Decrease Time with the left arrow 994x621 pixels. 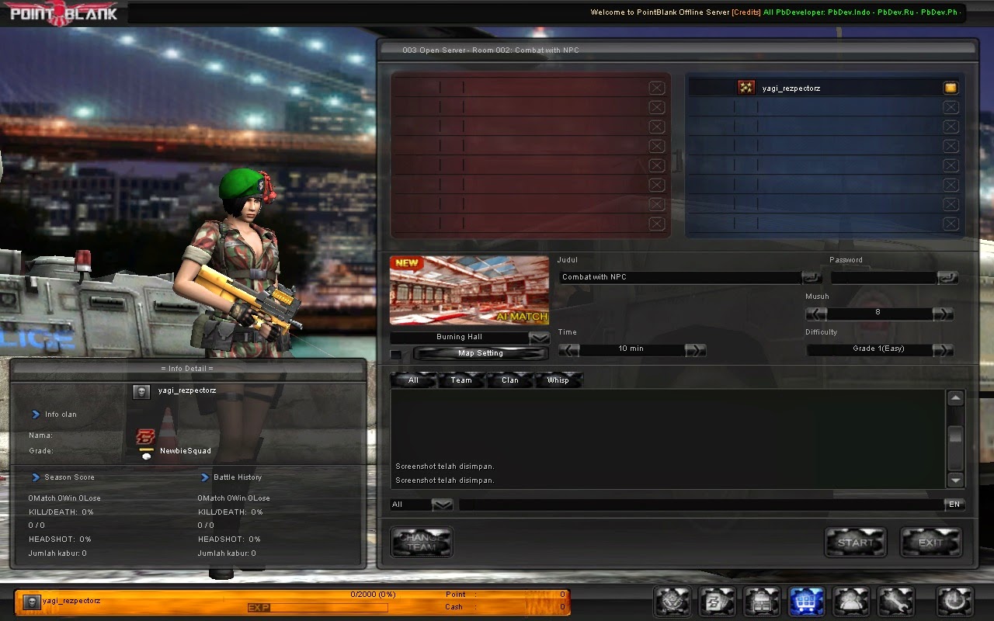click(568, 350)
